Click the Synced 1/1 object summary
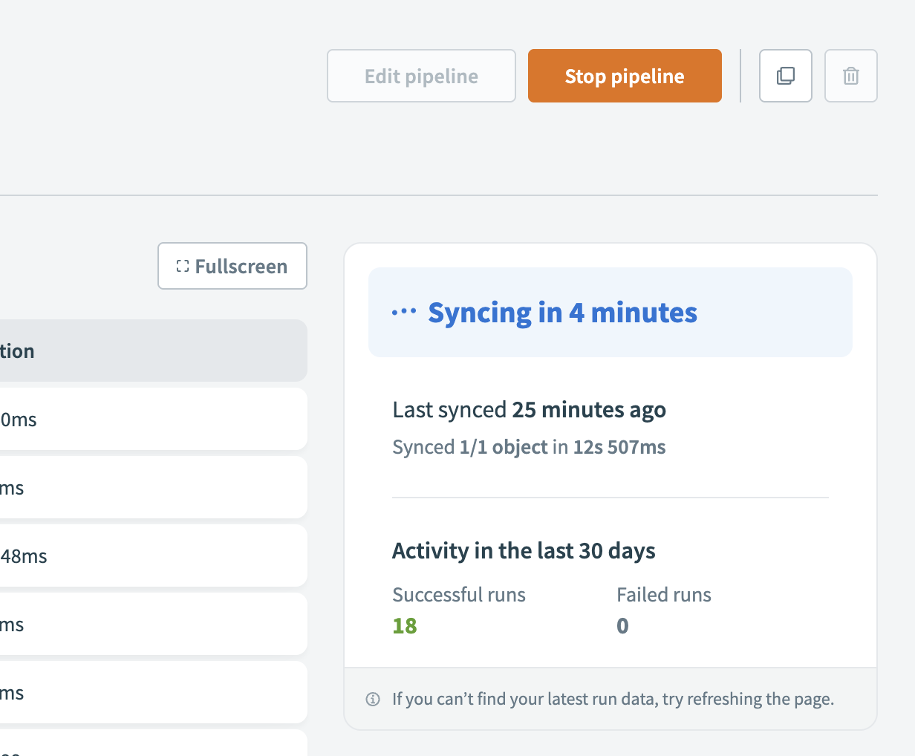Screen dimensions: 915x756 (529, 446)
